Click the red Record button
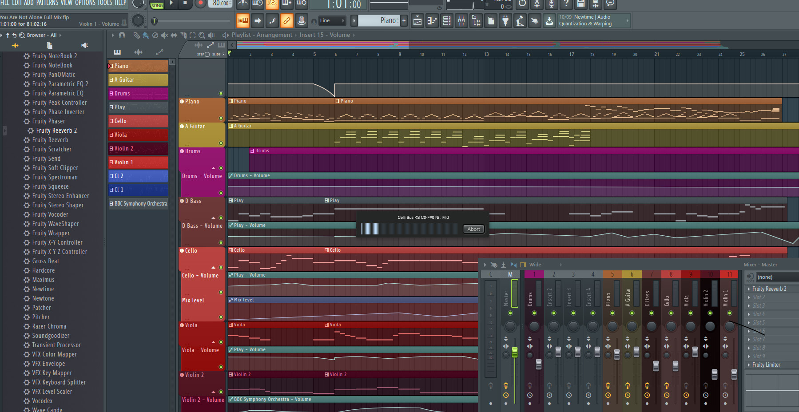799x412 pixels. pos(201,4)
